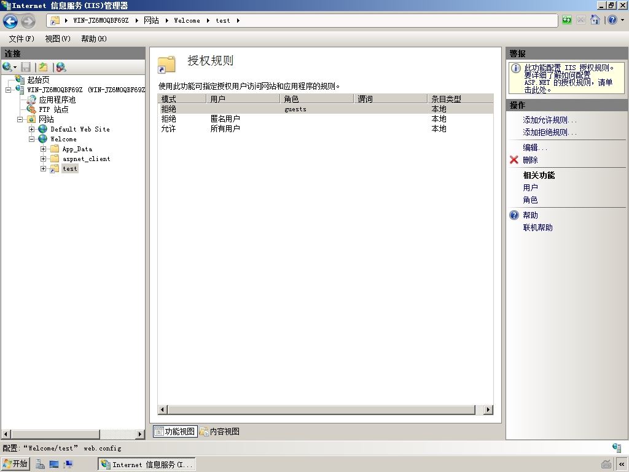Image resolution: width=629 pixels, height=472 pixels.
Task: Select the 拒绝 guests rule row
Action: click(x=326, y=109)
